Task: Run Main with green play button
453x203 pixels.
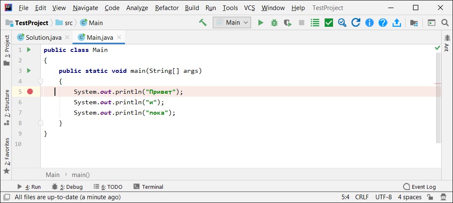Action: tap(261, 23)
